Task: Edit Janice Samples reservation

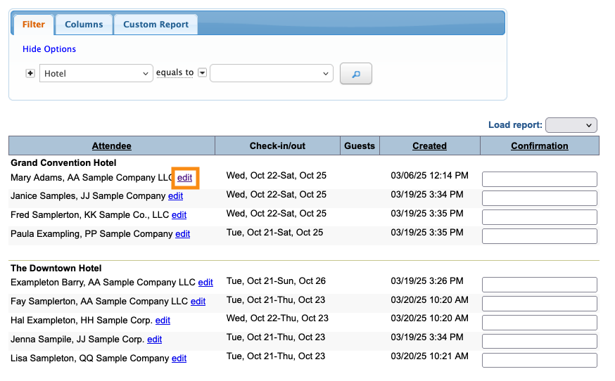Action: [x=175, y=196]
